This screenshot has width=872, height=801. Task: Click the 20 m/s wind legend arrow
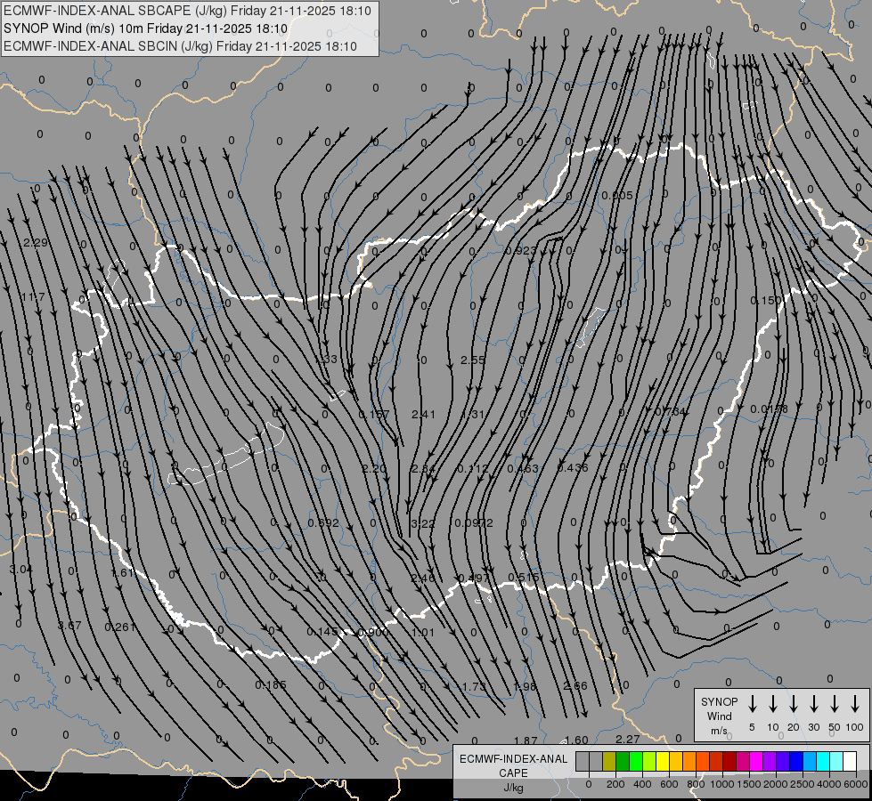pyautogui.click(x=794, y=704)
